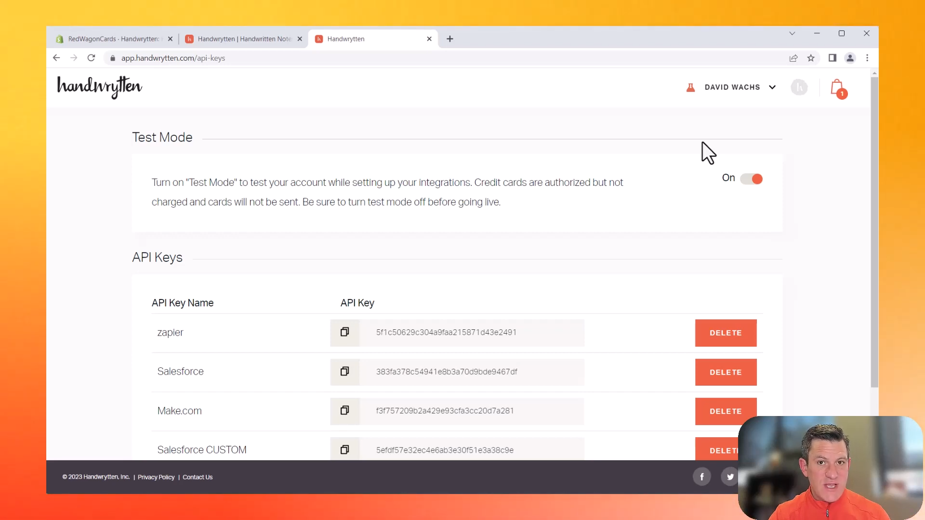Copy the Make.com API key

(x=344, y=410)
